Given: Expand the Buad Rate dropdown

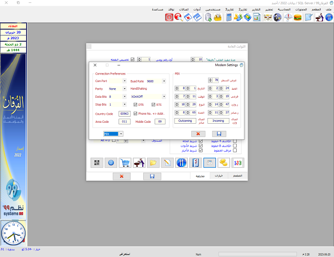Looking at the screenshot, I should tap(164, 81).
